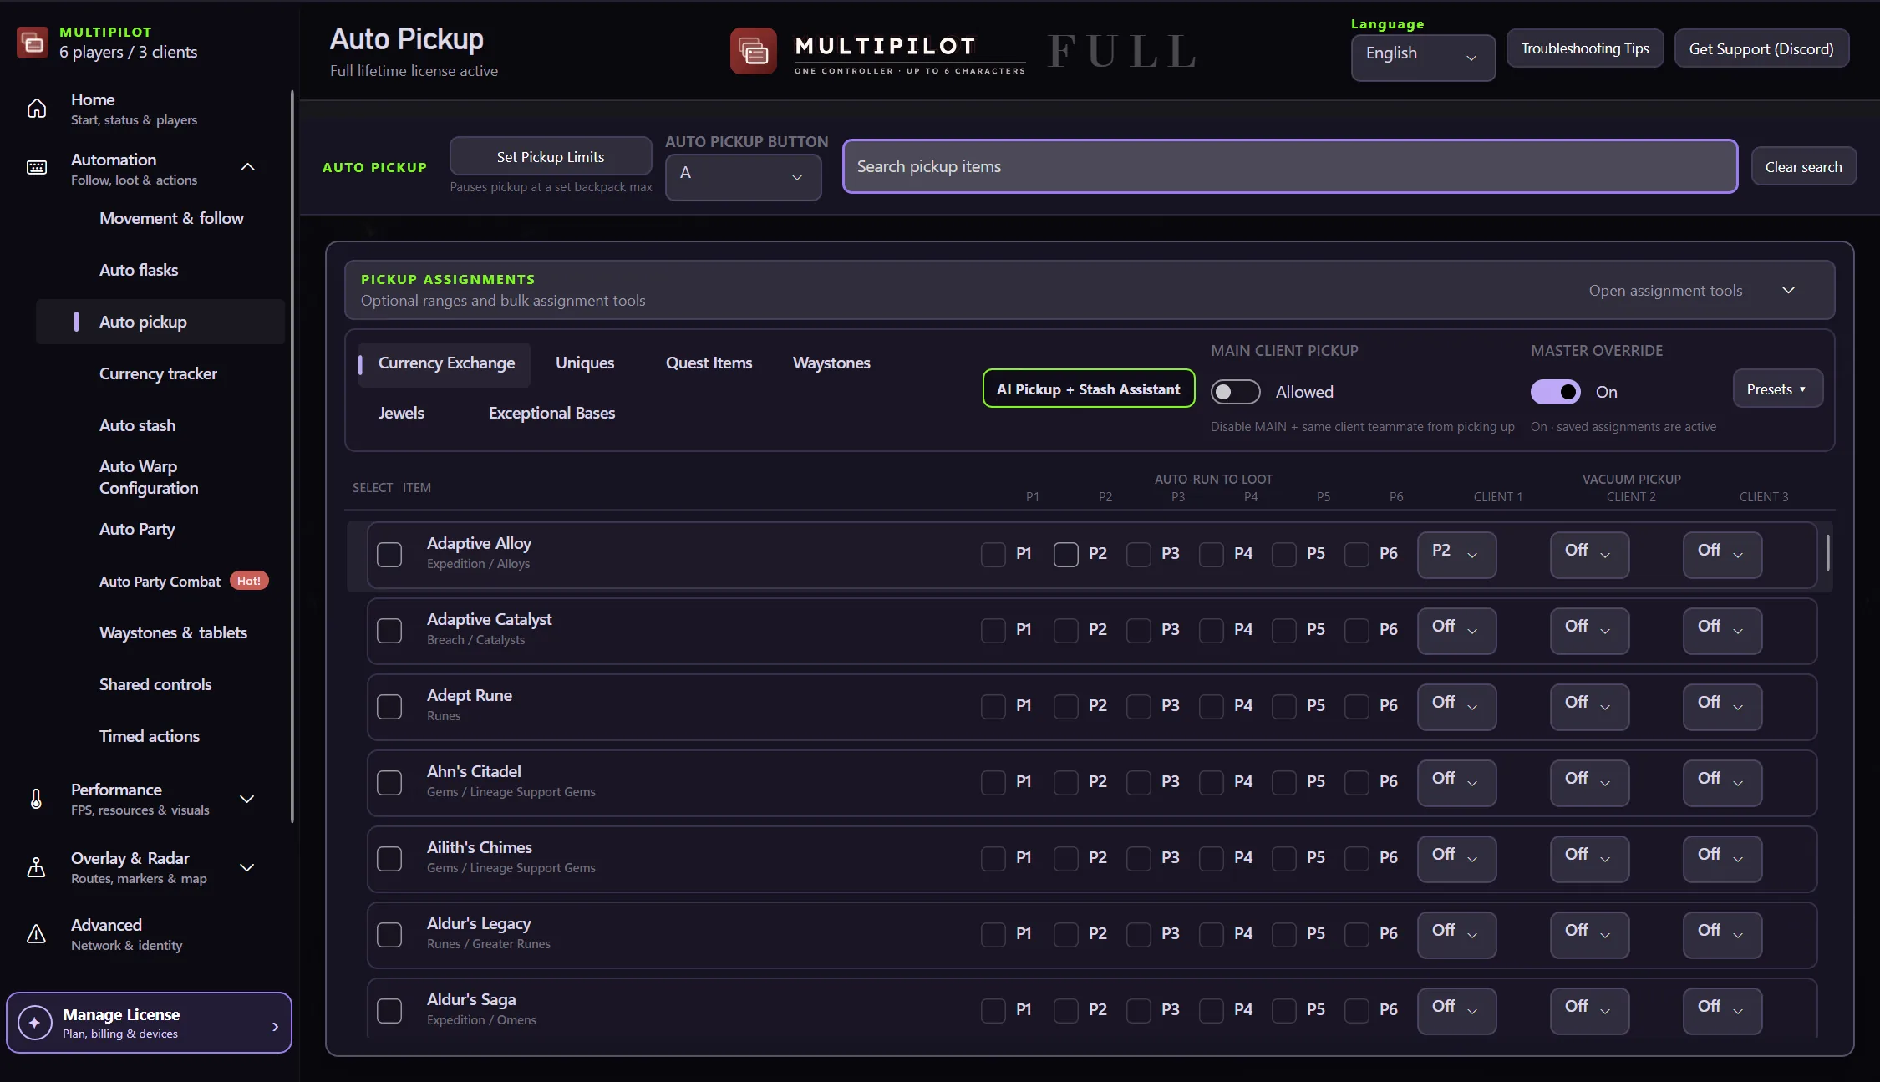Viewport: 1880px width, 1082px height.
Task: Expand the Performance section chevron
Action: pyautogui.click(x=247, y=799)
